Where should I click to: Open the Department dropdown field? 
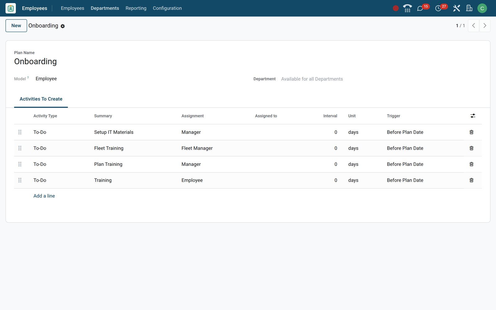[381, 79]
